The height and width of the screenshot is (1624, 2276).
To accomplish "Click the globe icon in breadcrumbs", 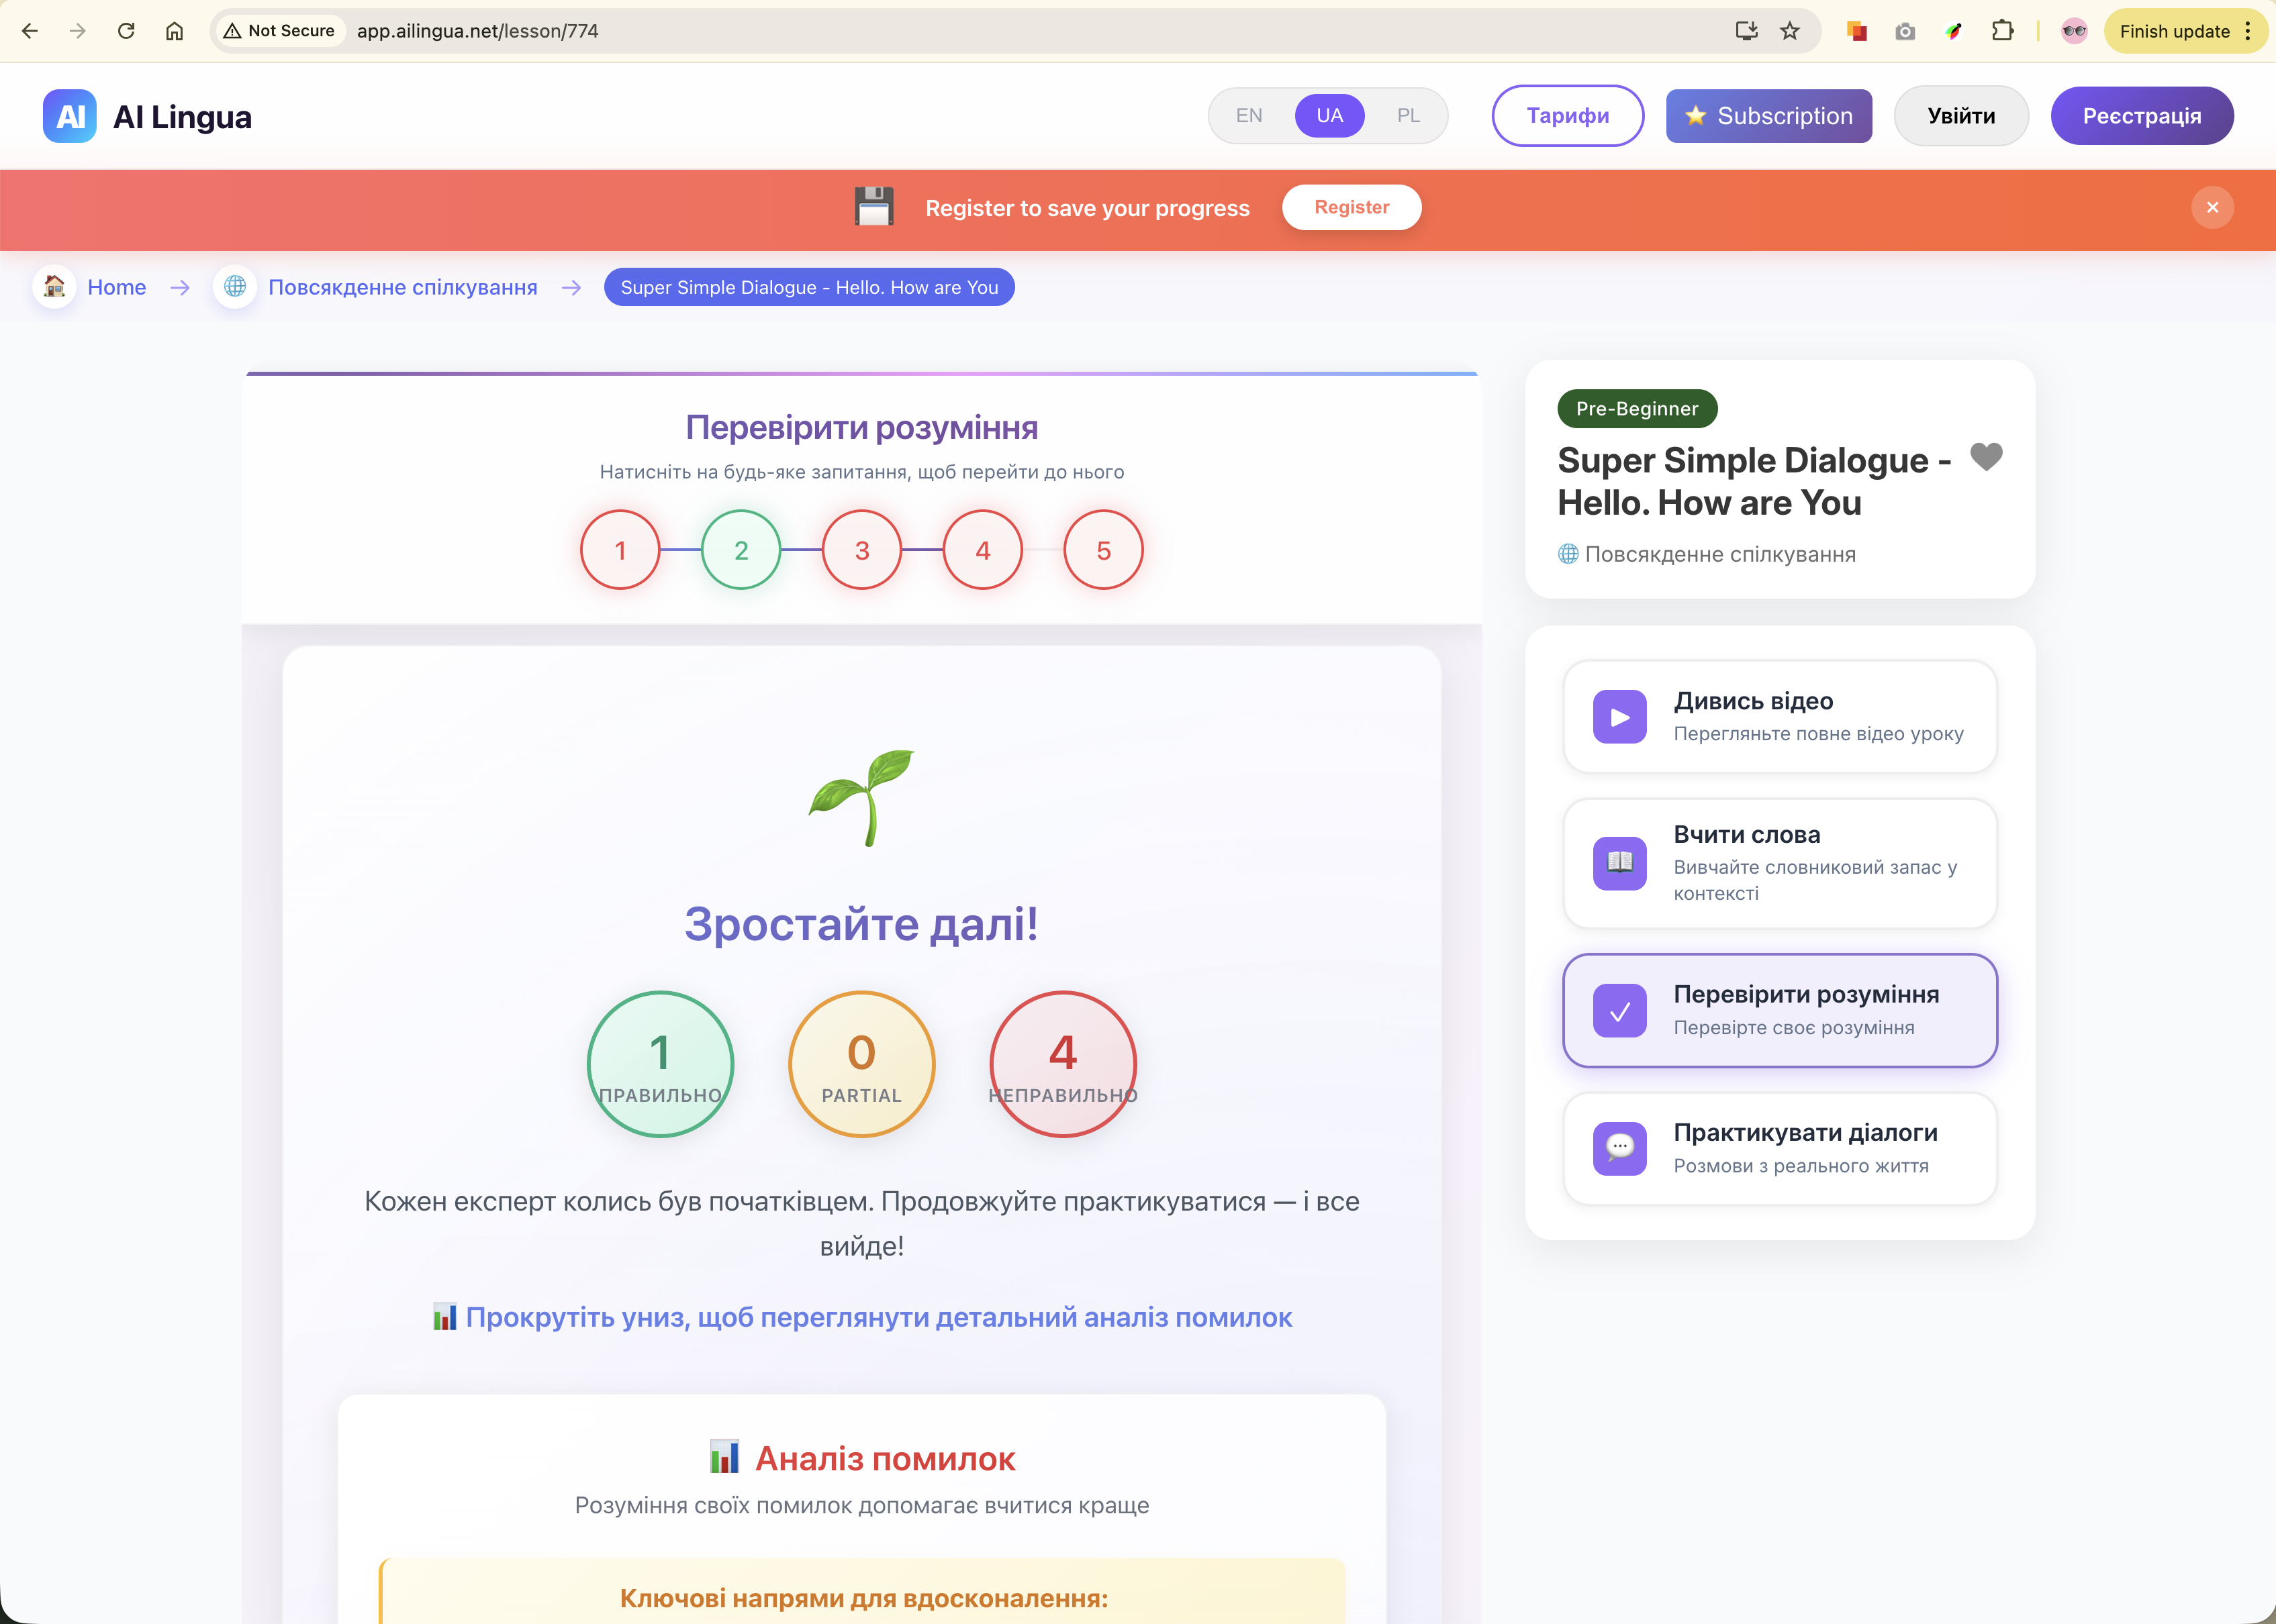I will [x=235, y=287].
